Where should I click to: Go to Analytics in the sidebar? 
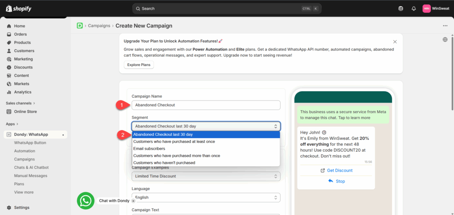pyautogui.click(x=23, y=92)
